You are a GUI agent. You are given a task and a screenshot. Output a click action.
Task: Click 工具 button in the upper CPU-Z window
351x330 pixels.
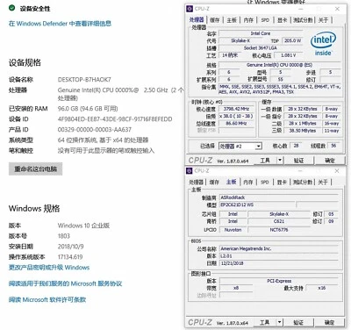click(265, 160)
